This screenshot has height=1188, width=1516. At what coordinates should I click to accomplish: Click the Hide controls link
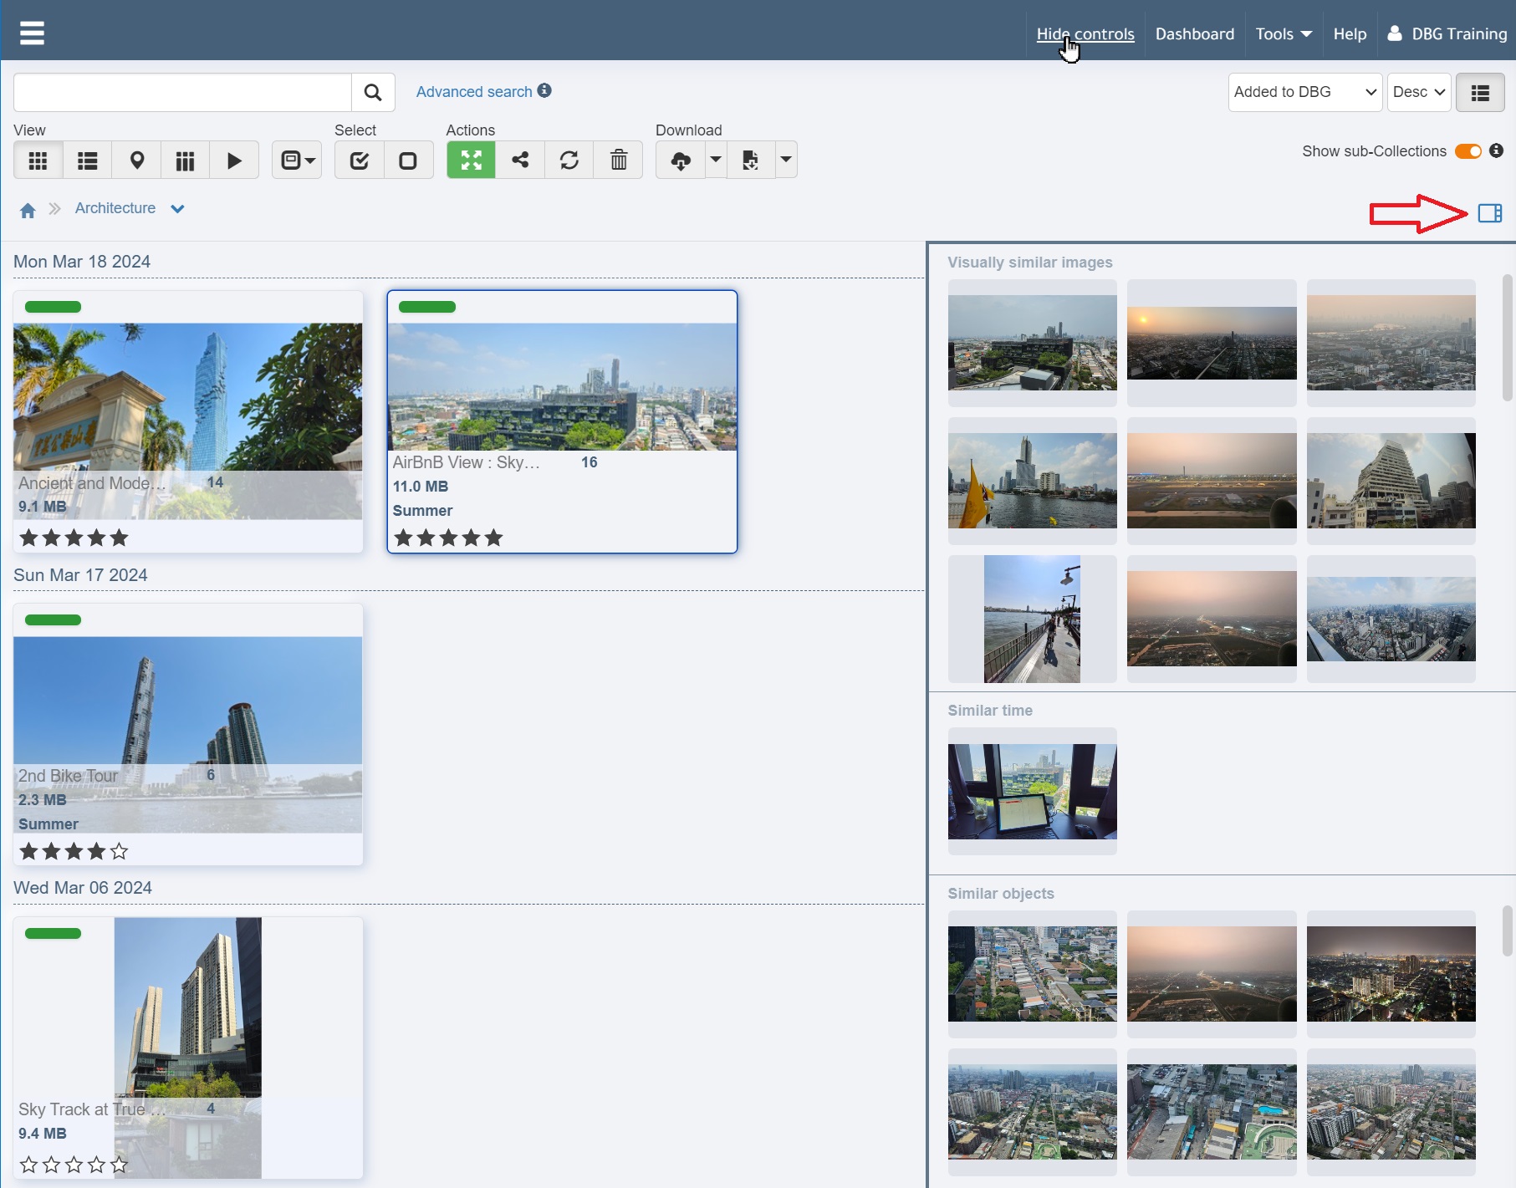click(1085, 34)
